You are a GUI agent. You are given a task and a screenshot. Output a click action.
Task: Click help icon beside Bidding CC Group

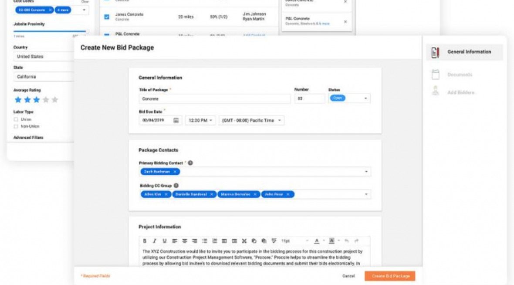click(x=176, y=185)
